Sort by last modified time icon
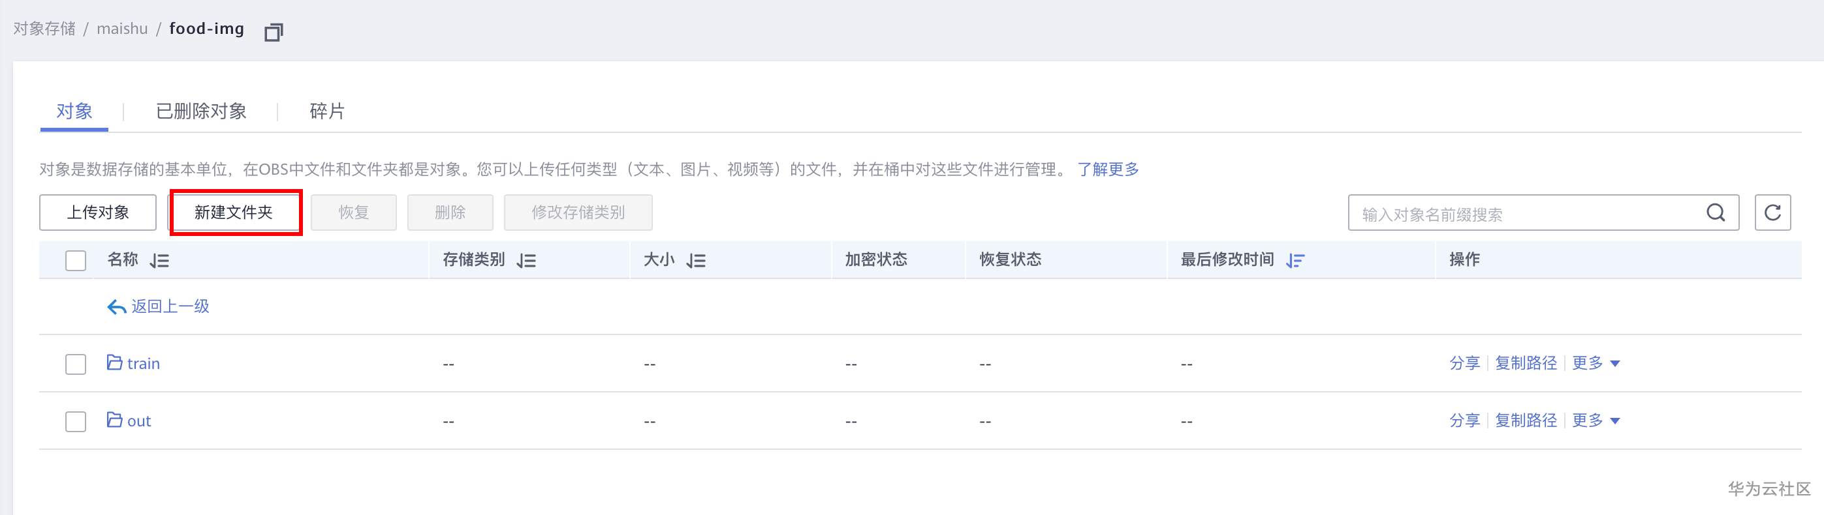 [1295, 261]
